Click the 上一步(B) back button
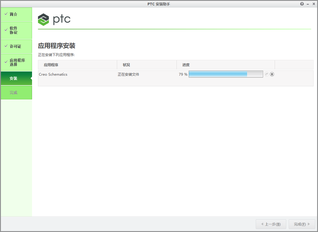The image size is (318, 232). point(271,224)
